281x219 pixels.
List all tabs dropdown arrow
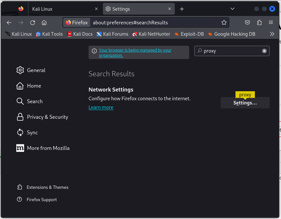coord(232,9)
